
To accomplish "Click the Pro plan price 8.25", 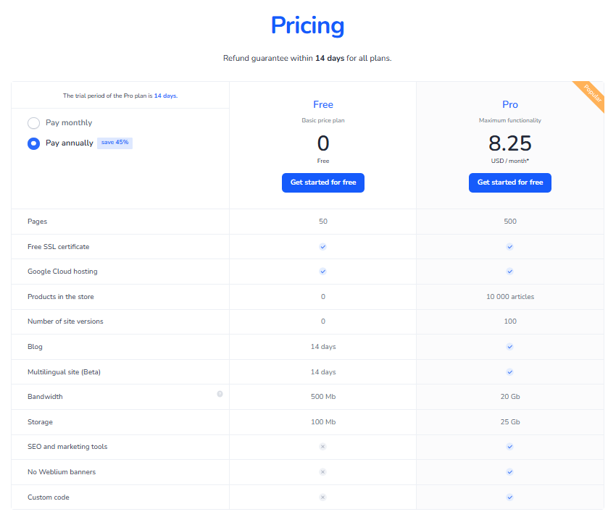I will 509,144.
